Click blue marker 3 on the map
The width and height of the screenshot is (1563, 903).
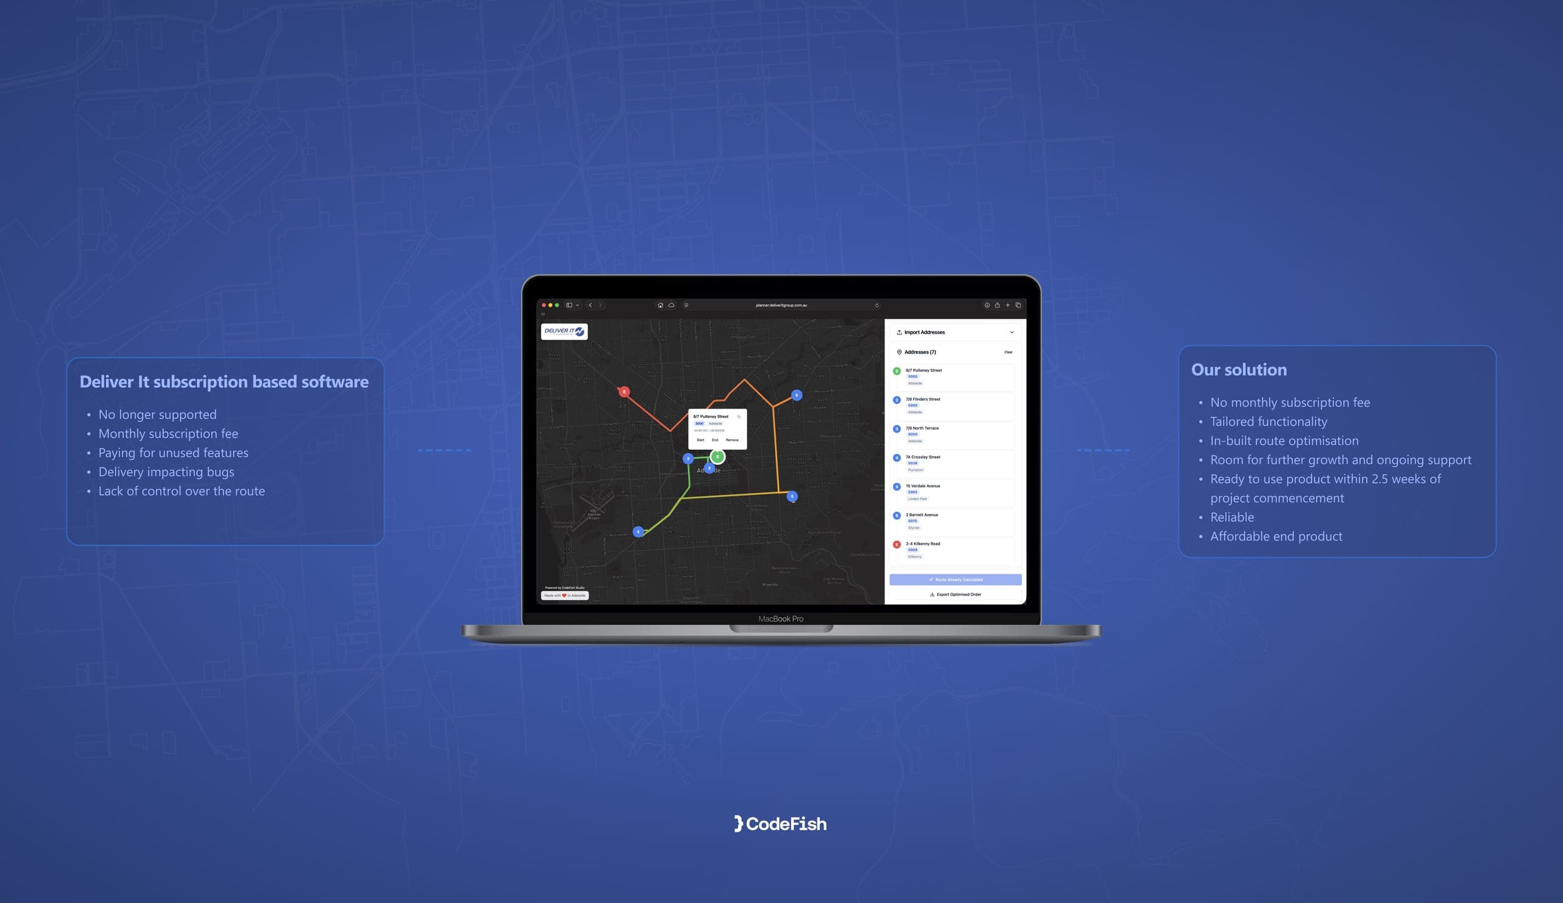[688, 459]
